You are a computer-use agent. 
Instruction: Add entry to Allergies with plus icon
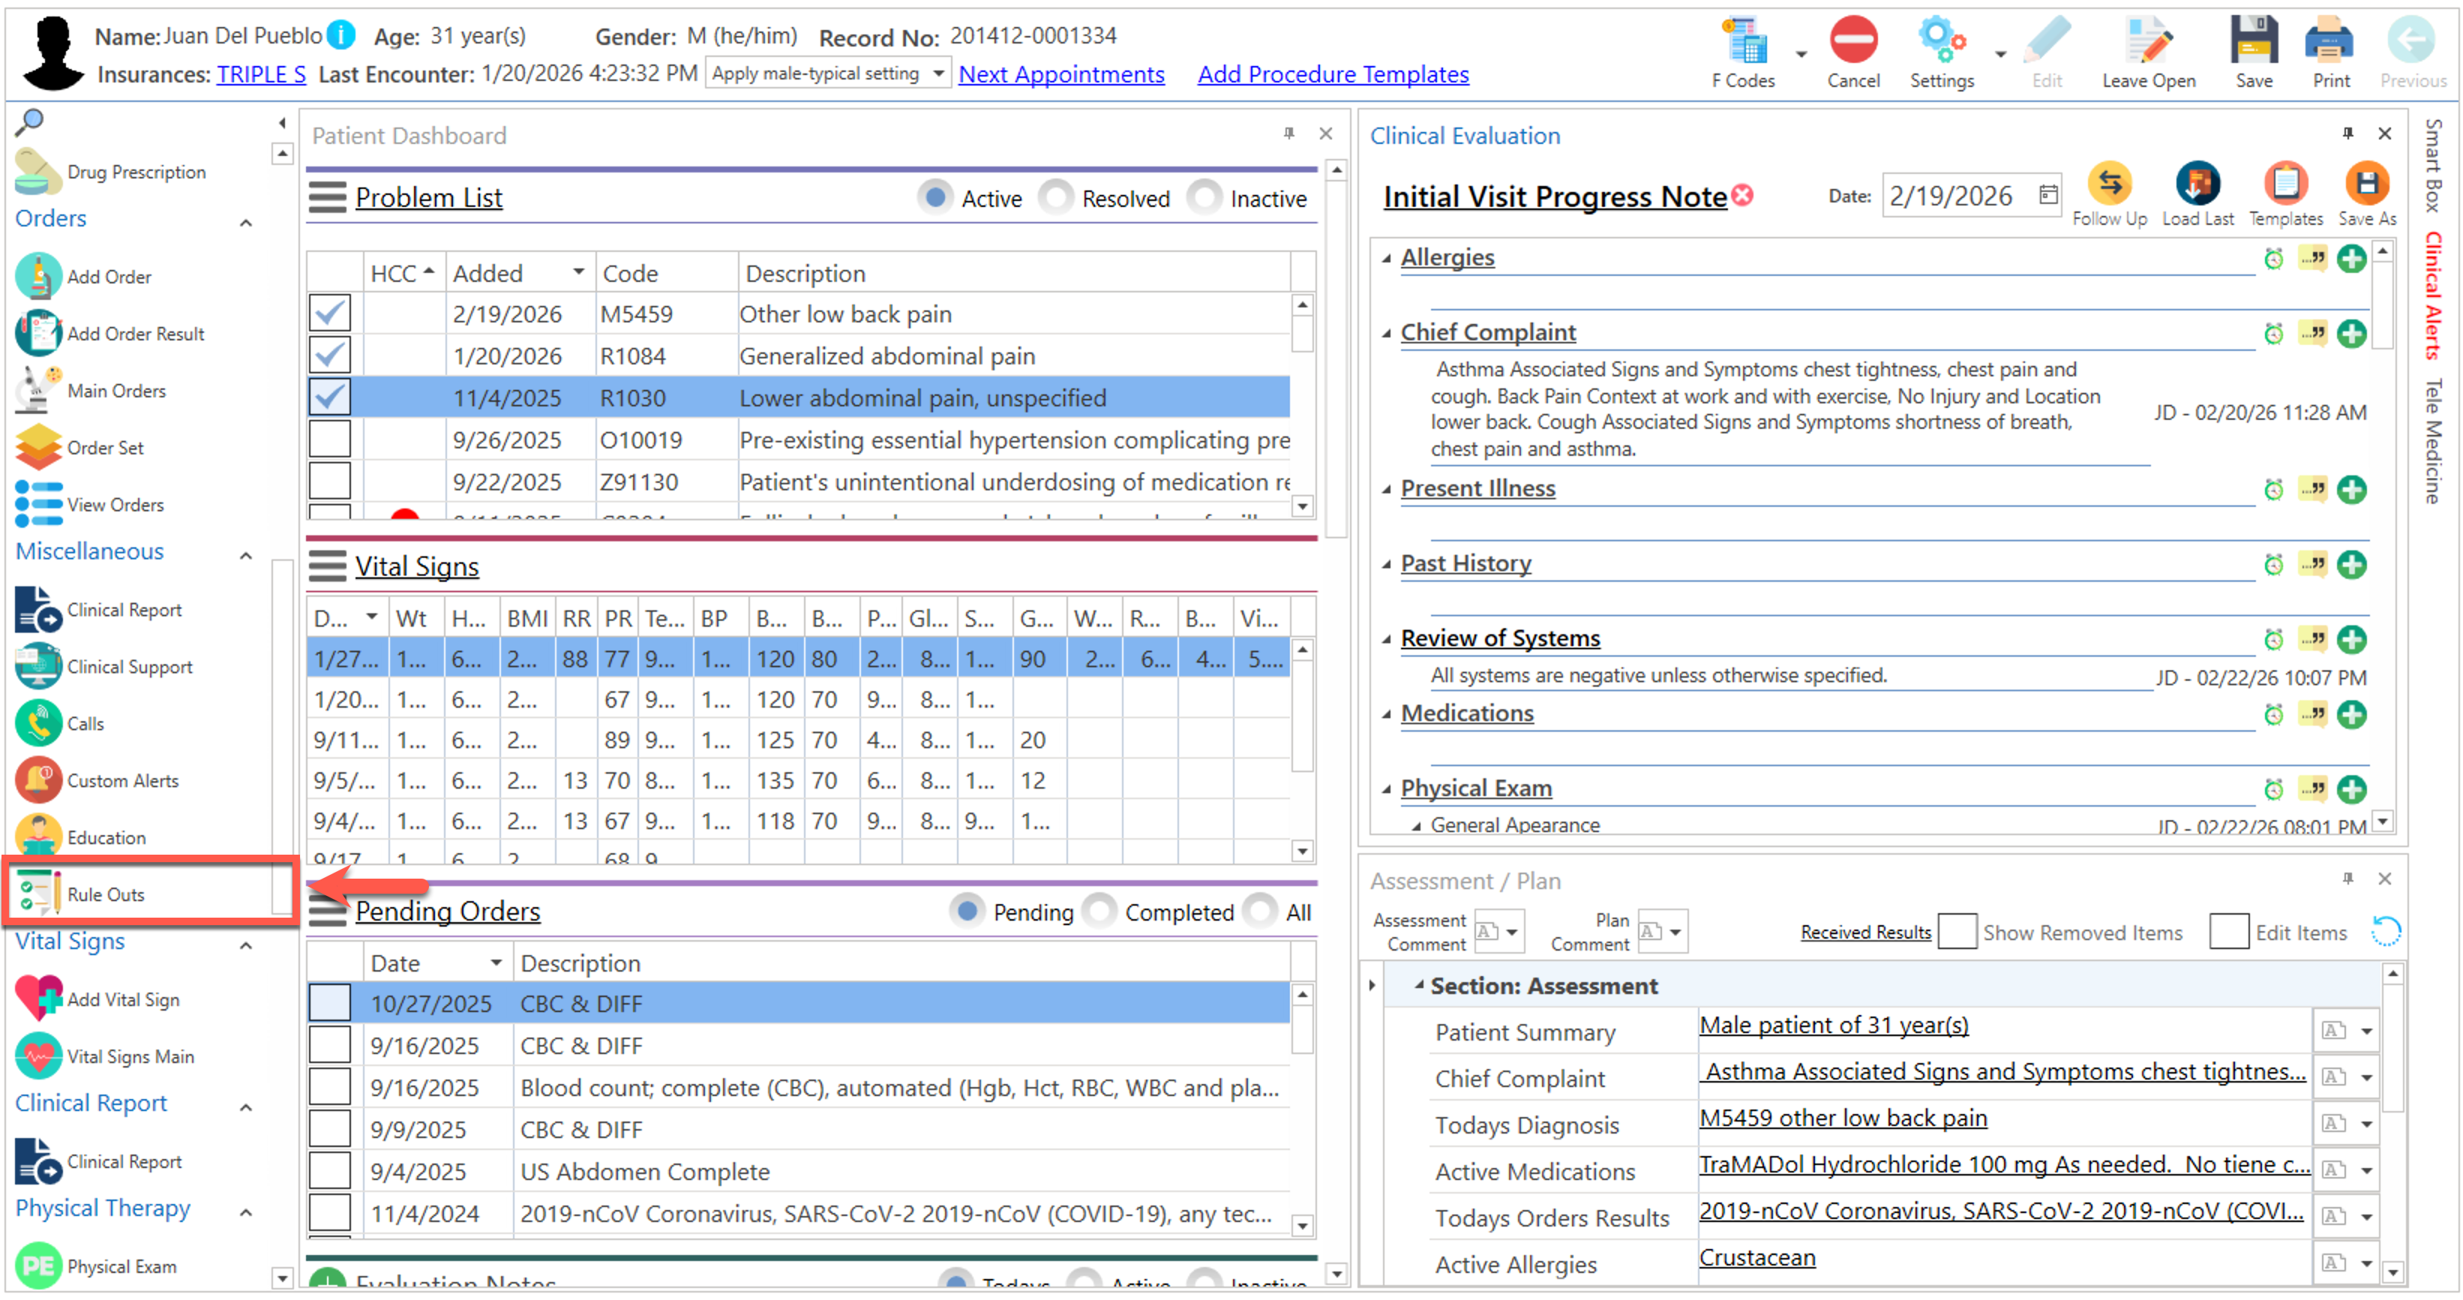pyautogui.click(x=2350, y=259)
